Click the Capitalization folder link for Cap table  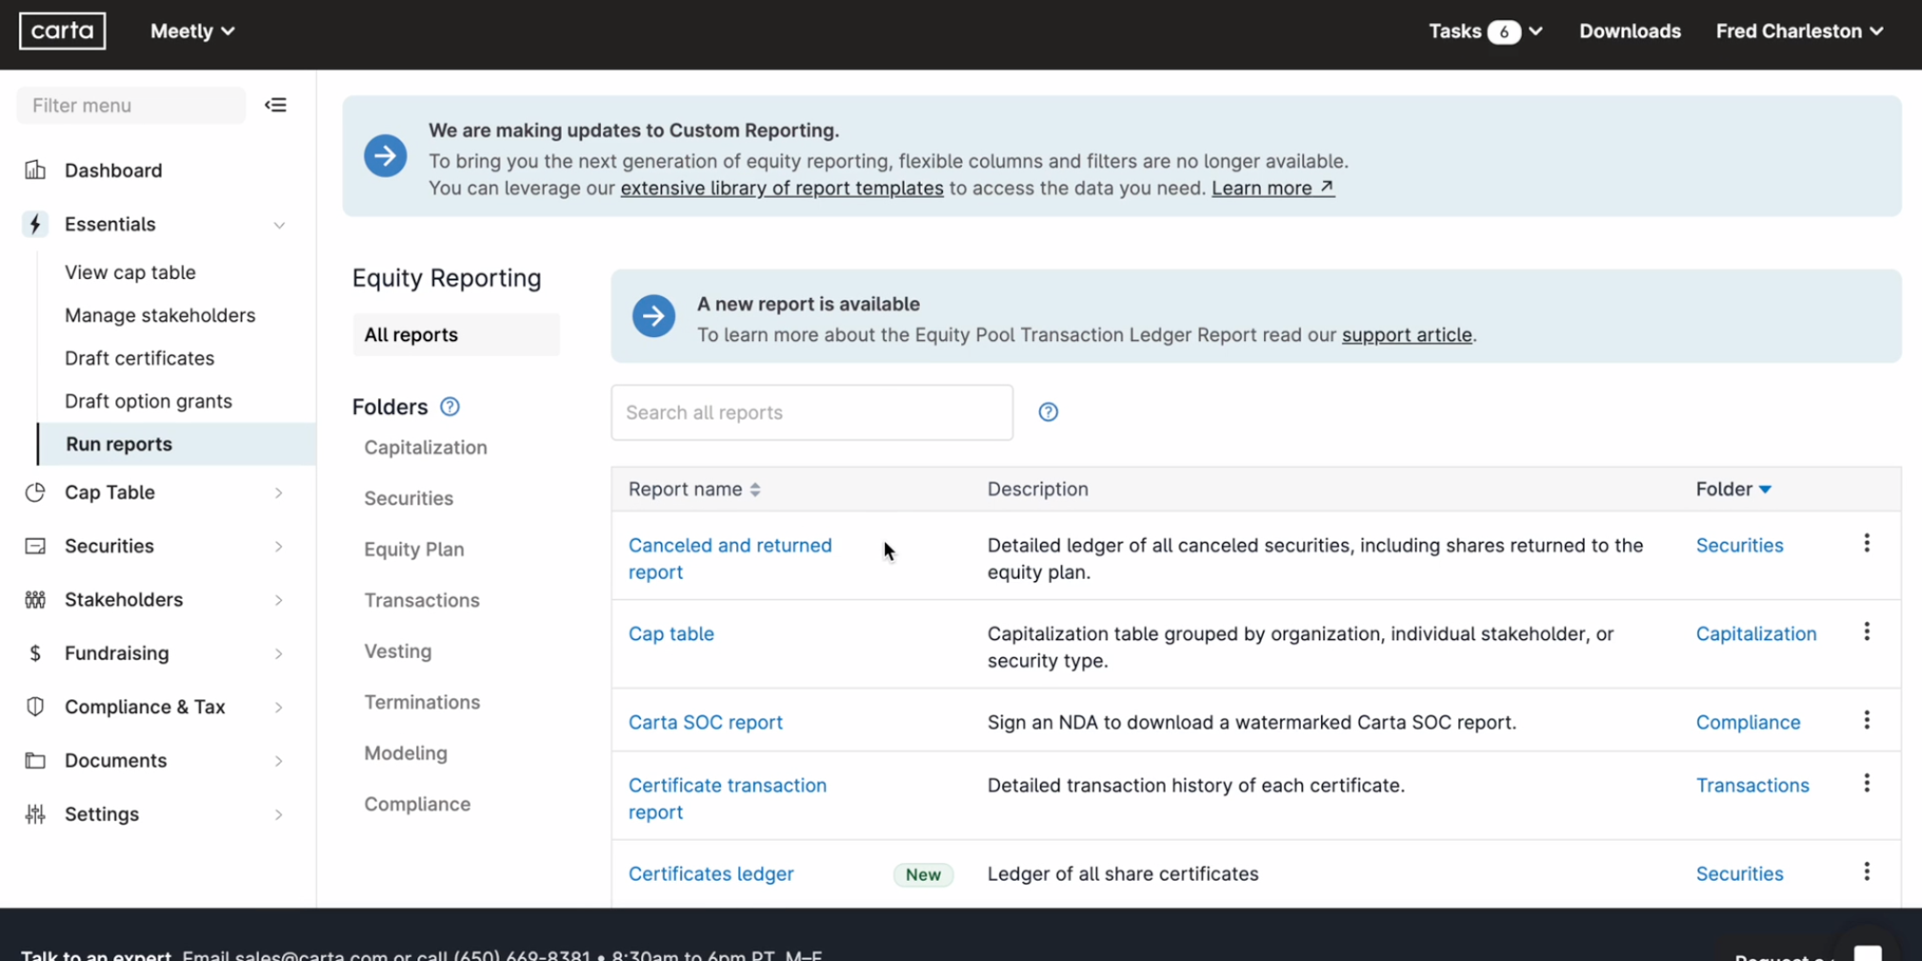(1756, 634)
